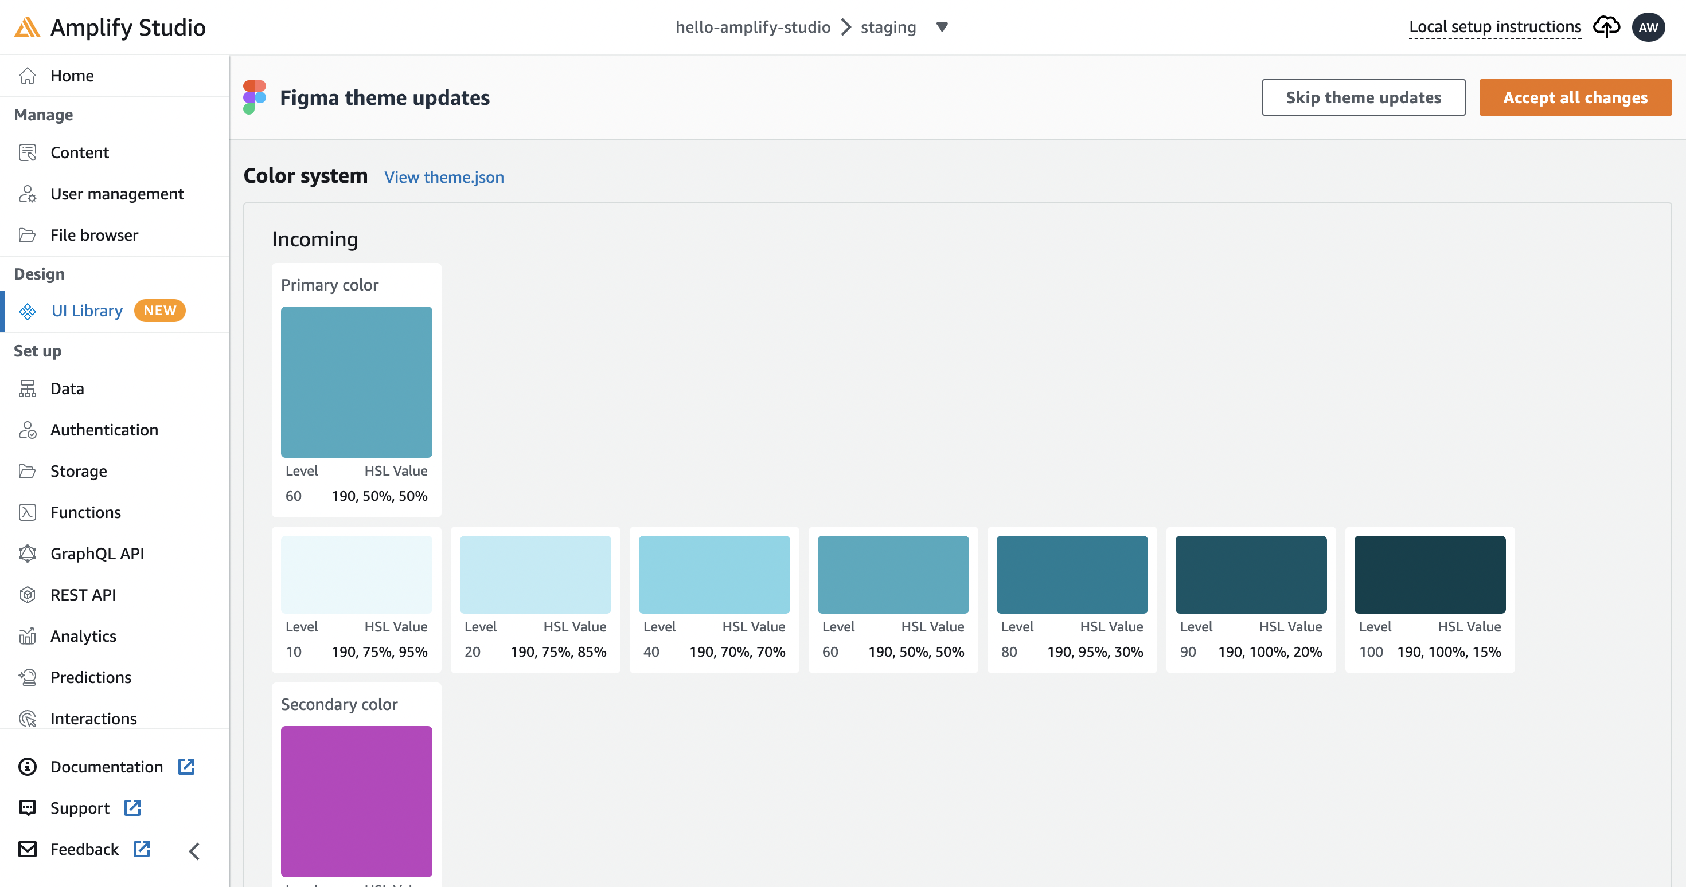Image resolution: width=1686 pixels, height=887 pixels.
Task: Click Skip theme updates
Action: click(1363, 97)
